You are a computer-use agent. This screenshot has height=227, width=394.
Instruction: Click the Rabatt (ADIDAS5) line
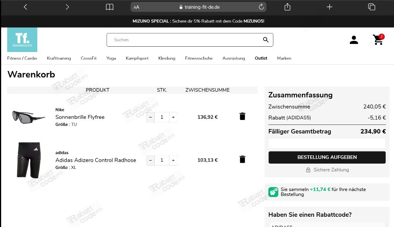point(327,118)
